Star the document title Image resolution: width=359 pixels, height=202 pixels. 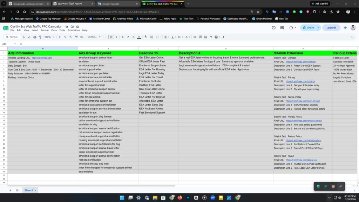coord(67,27)
